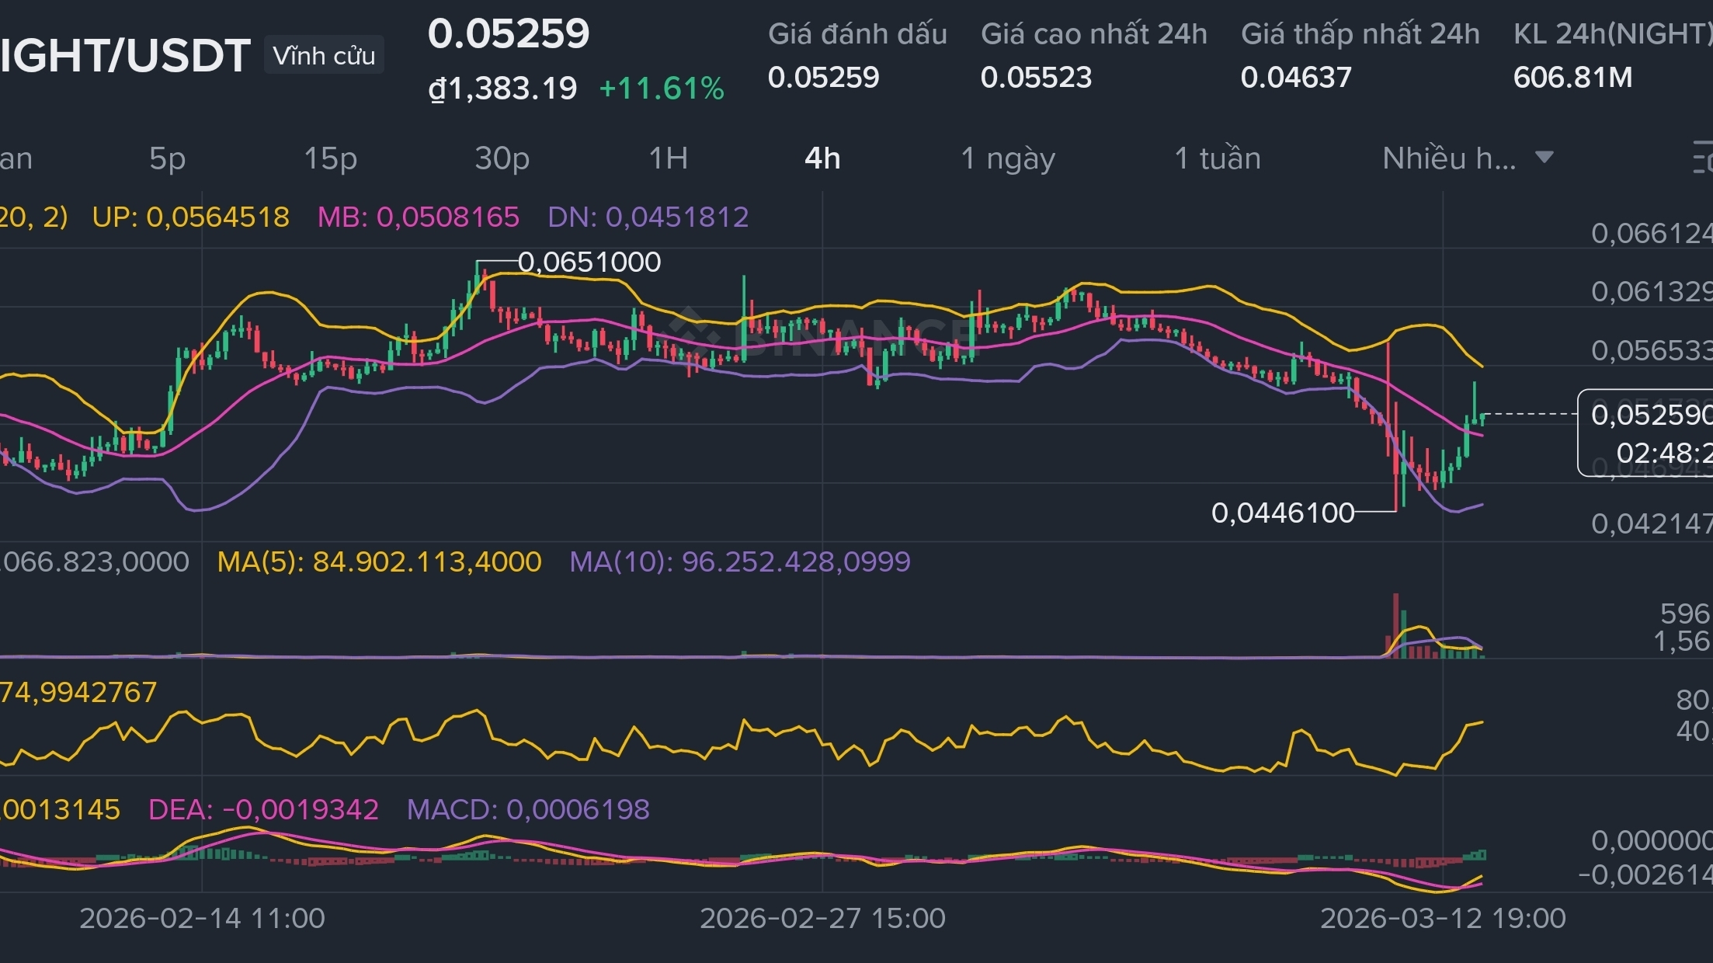
Task: Select the 15p timeframe tab
Action: click(x=330, y=158)
